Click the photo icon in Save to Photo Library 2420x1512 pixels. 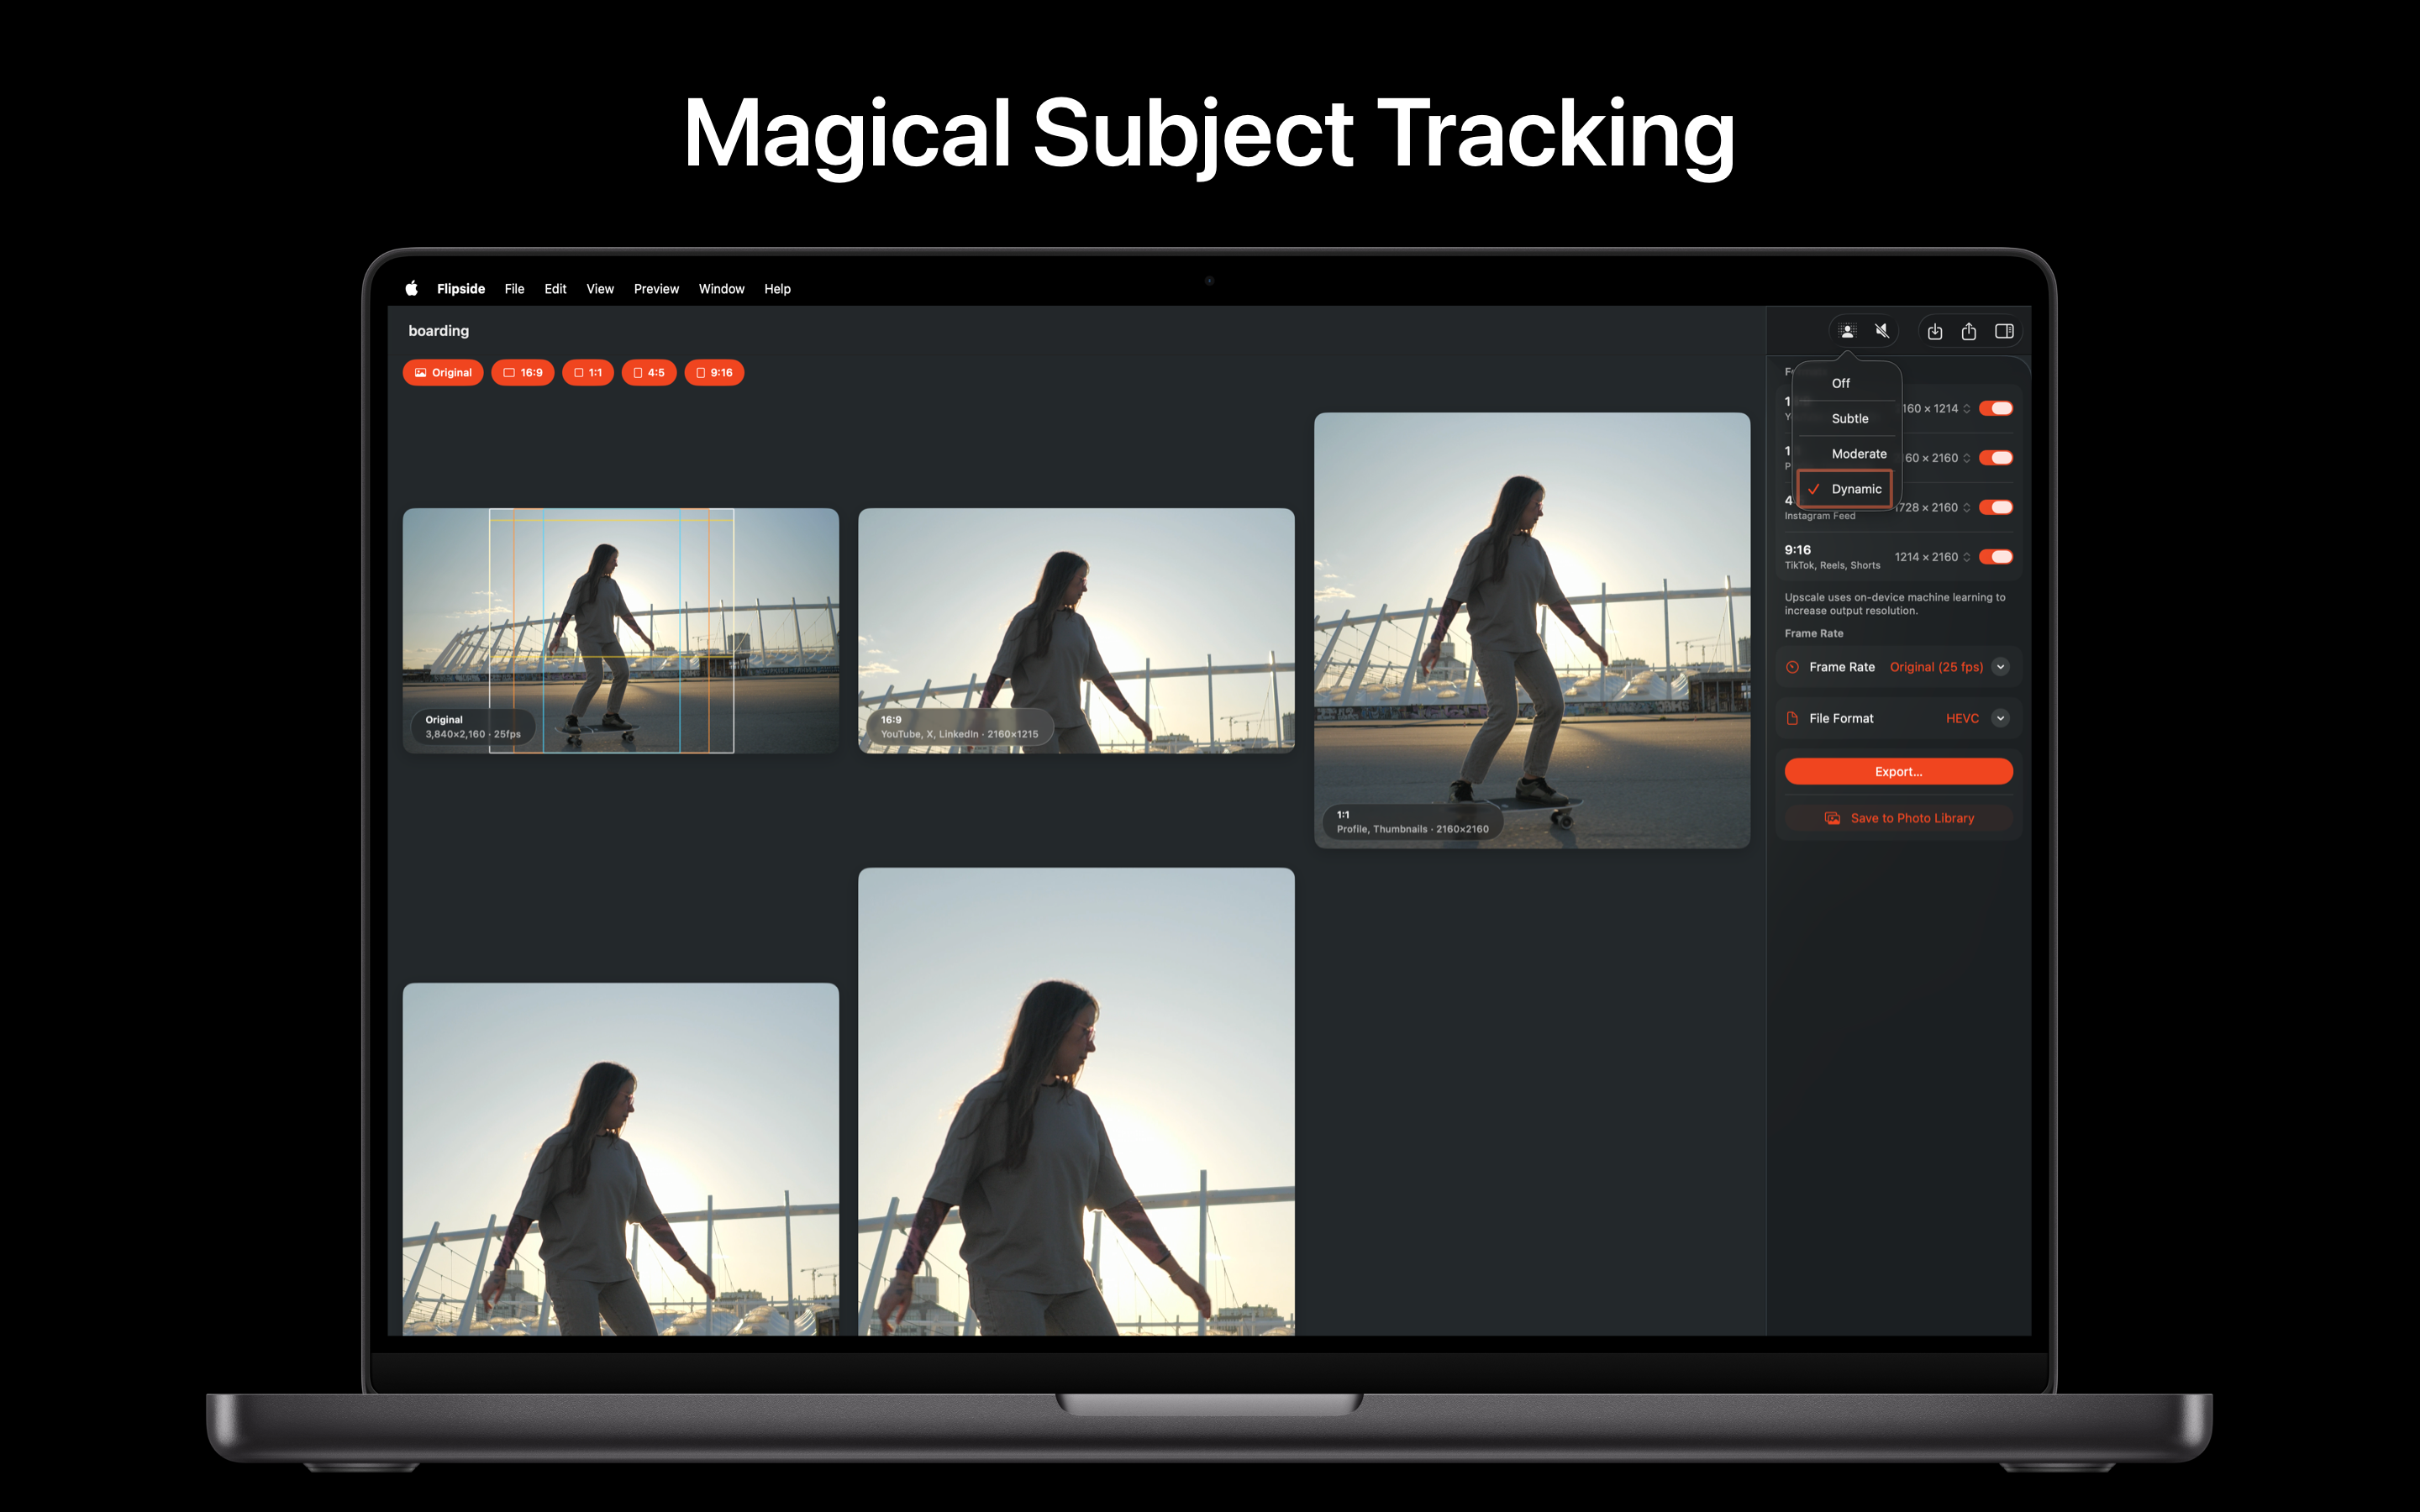(1832, 818)
